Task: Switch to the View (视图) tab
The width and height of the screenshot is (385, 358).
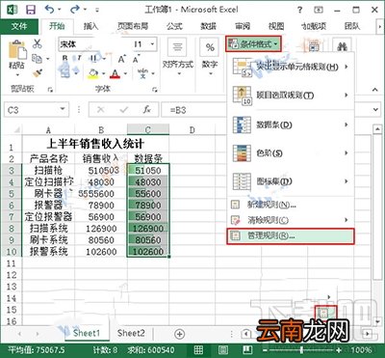Action: click(x=276, y=26)
